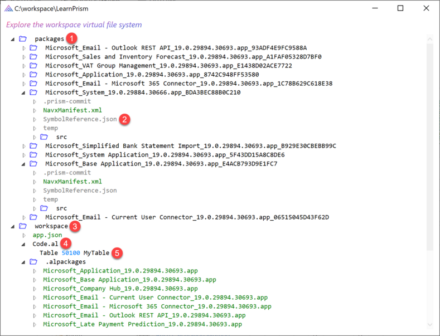Select SymbolReference.json under Base Application package
The height and width of the screenshot is (336, 440).
coord(80,191)
